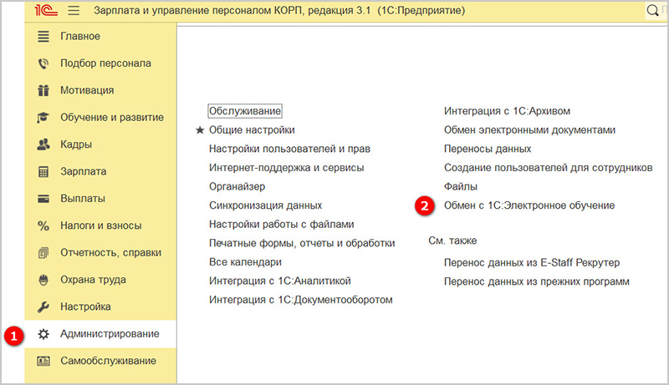
Task: Go to Налоги и взносы section
Action: coord(100,225)
